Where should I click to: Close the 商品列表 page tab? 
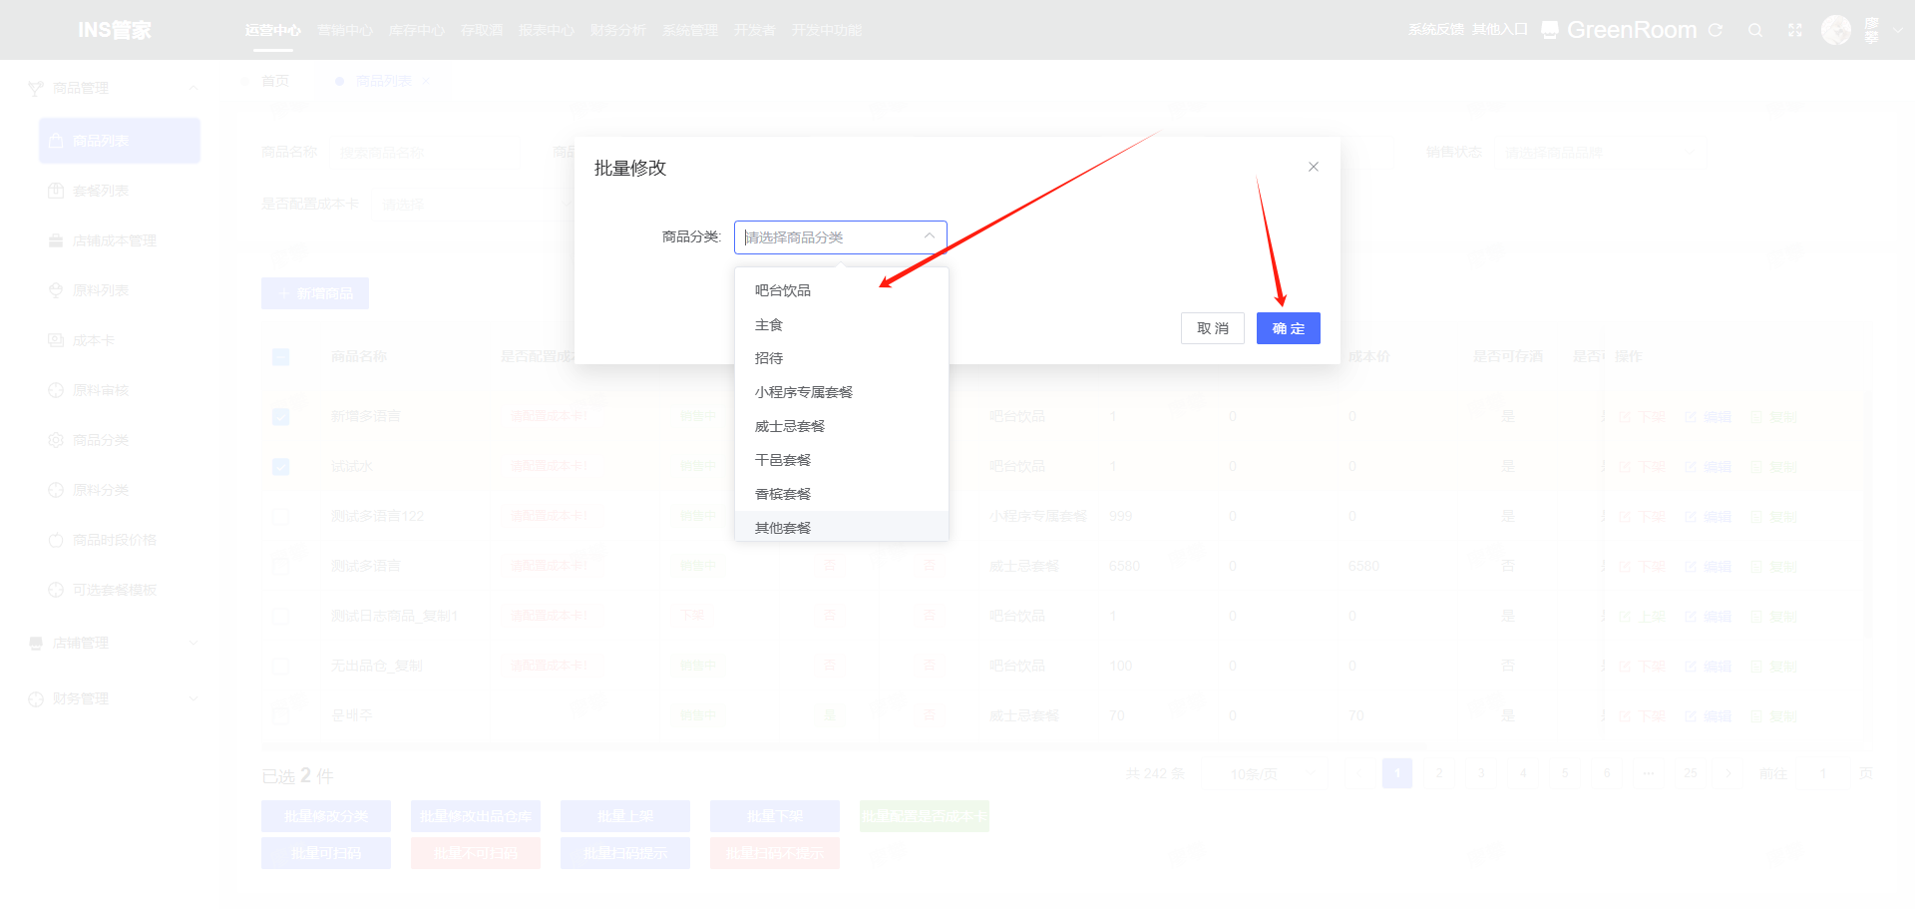click(x=426, y=81)
